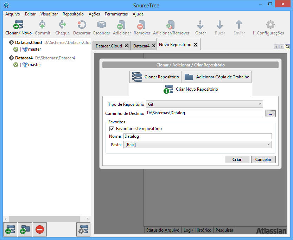Click green status check under Datacar.Cloud
This screenshot has width=293, height=240.
[x=16, y=49]
